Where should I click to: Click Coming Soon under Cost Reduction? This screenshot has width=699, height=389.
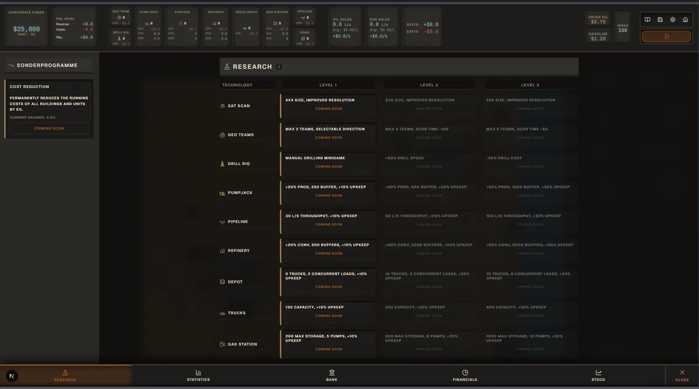[49, 129]
